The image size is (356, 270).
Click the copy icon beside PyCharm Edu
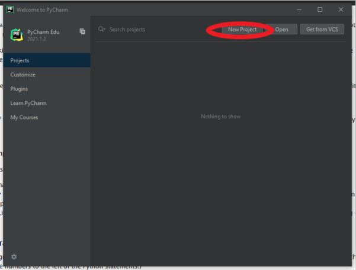tap(82, 31)
